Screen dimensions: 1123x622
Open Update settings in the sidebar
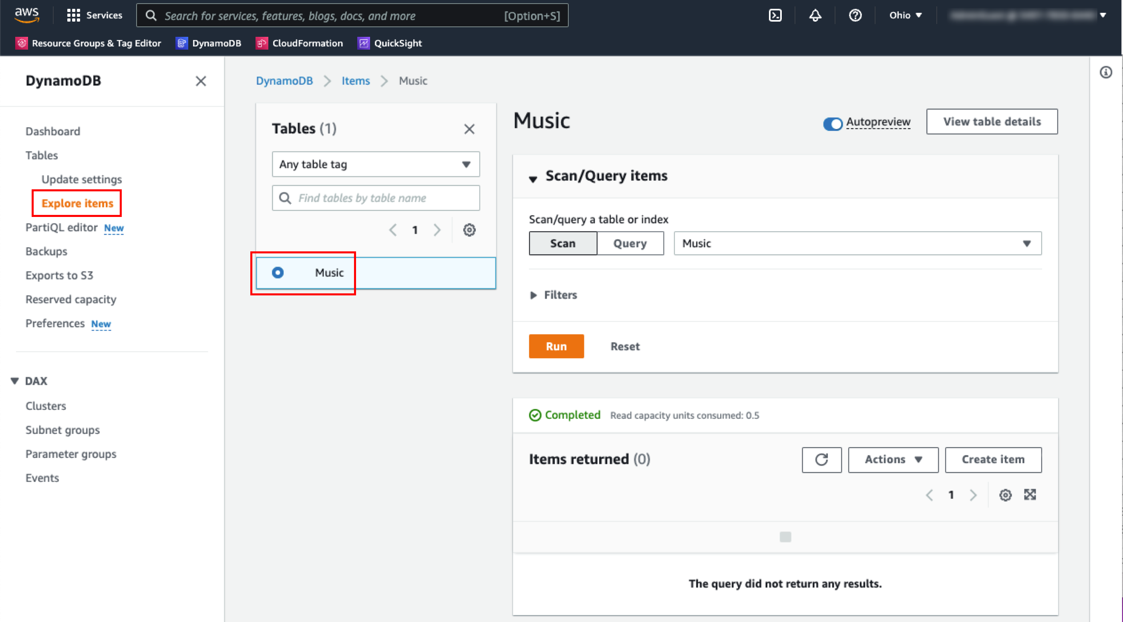pyautogui.click(x=82, y=179)
